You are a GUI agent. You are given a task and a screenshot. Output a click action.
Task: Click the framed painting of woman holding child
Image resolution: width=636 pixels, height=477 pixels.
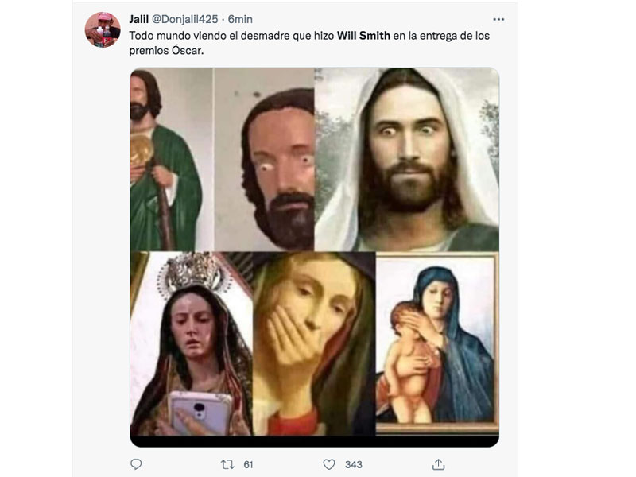(437, 342)
